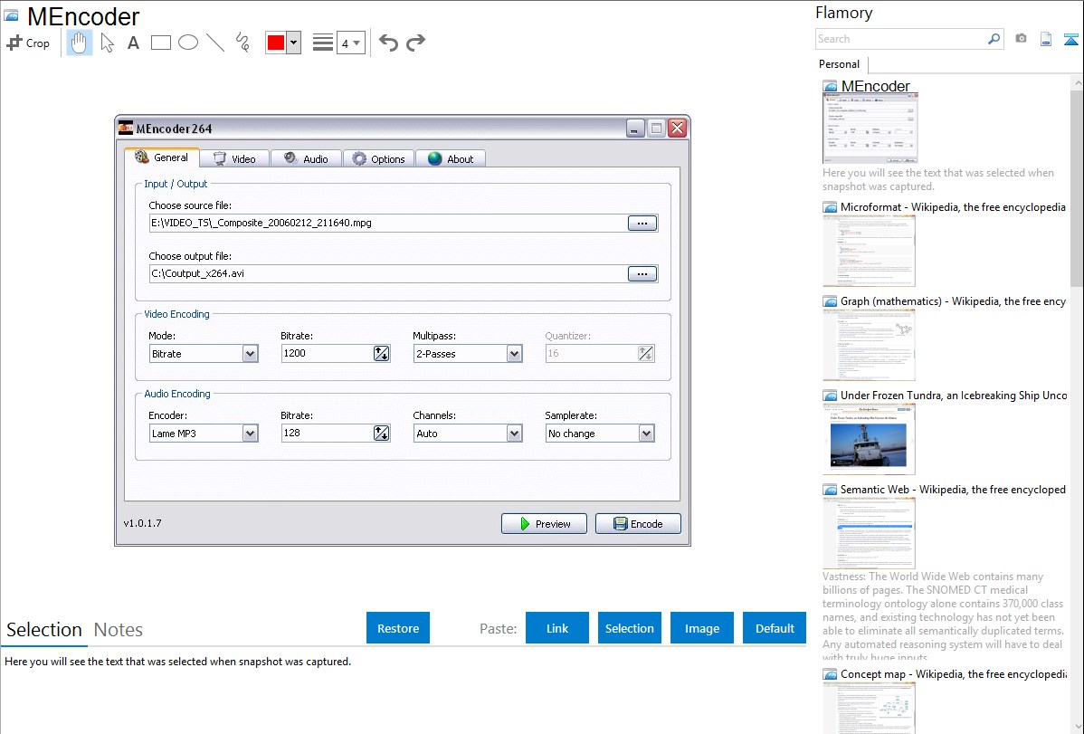Select the Crop tool
Image resolution: width=1084 pixels, height=734 pixels.
28,43
